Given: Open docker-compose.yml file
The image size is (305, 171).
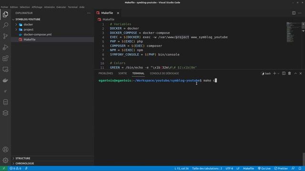Looking at the screenshot, I should pyautogui.click(x=38, y=35).
